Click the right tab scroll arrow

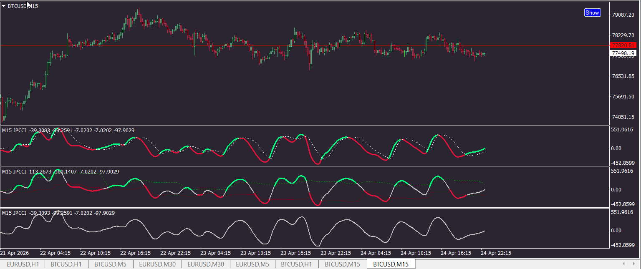(x=634, y=264)
